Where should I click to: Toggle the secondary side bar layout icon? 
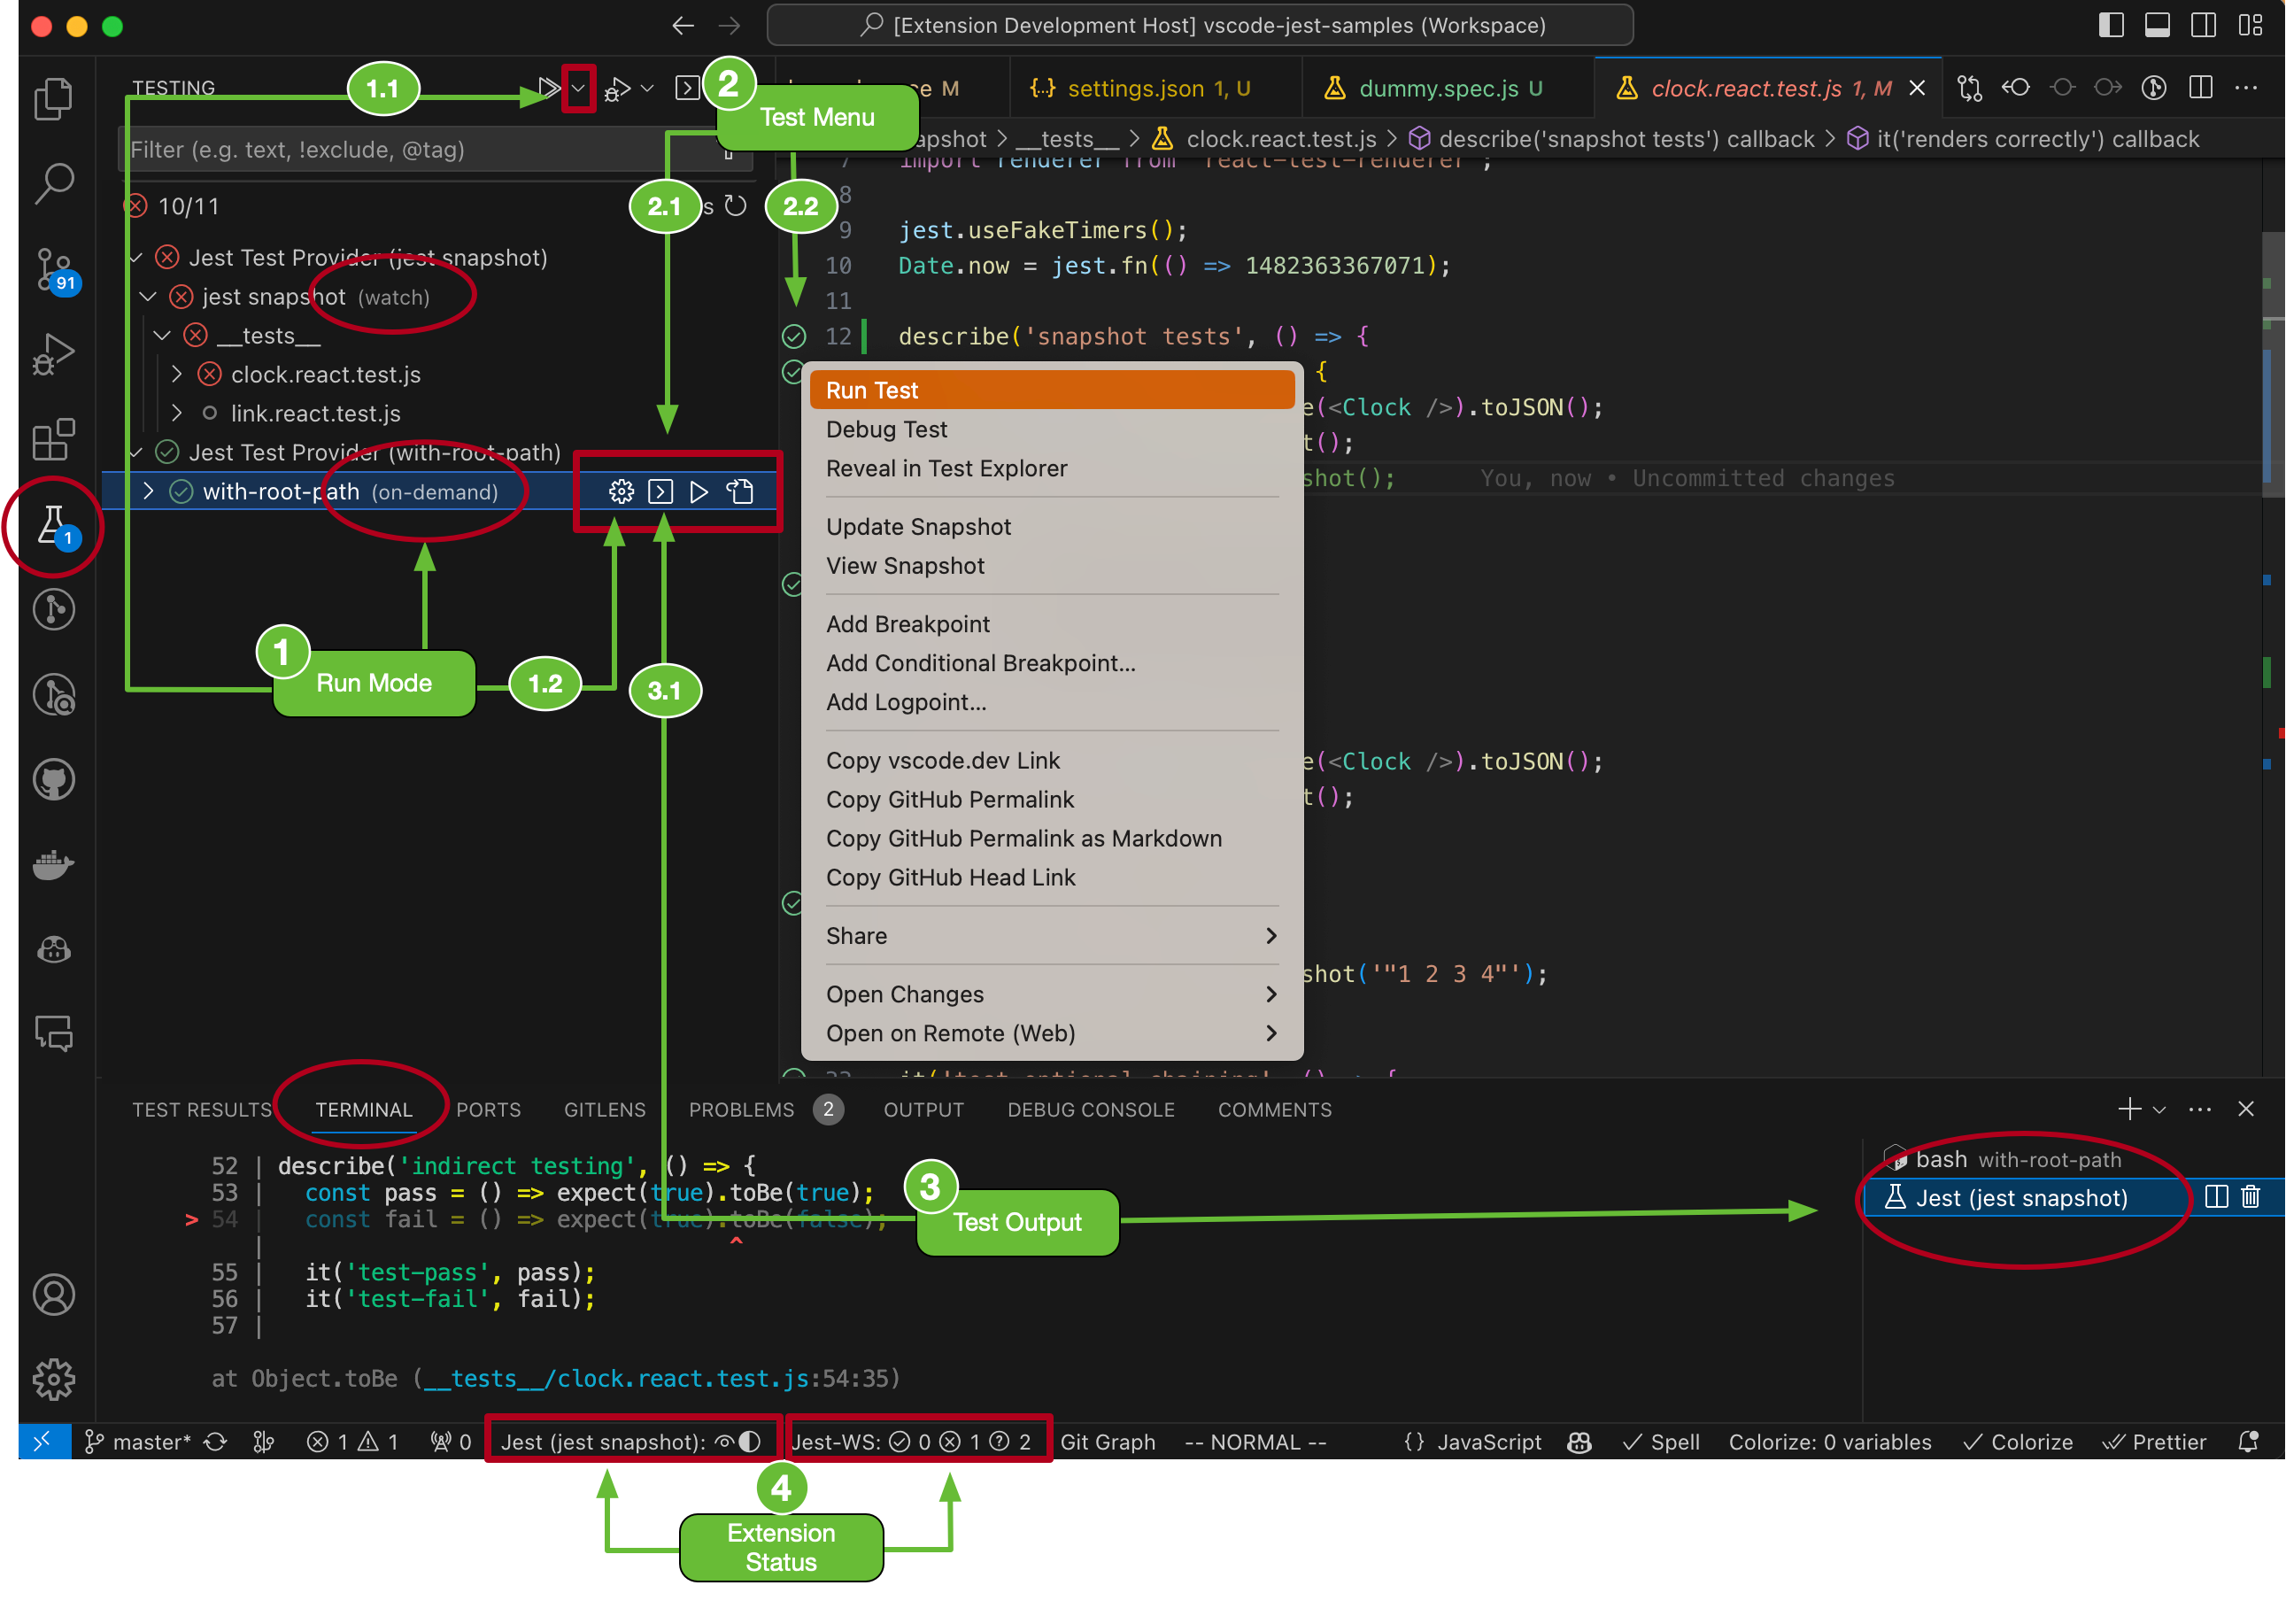coord(2203,25)
